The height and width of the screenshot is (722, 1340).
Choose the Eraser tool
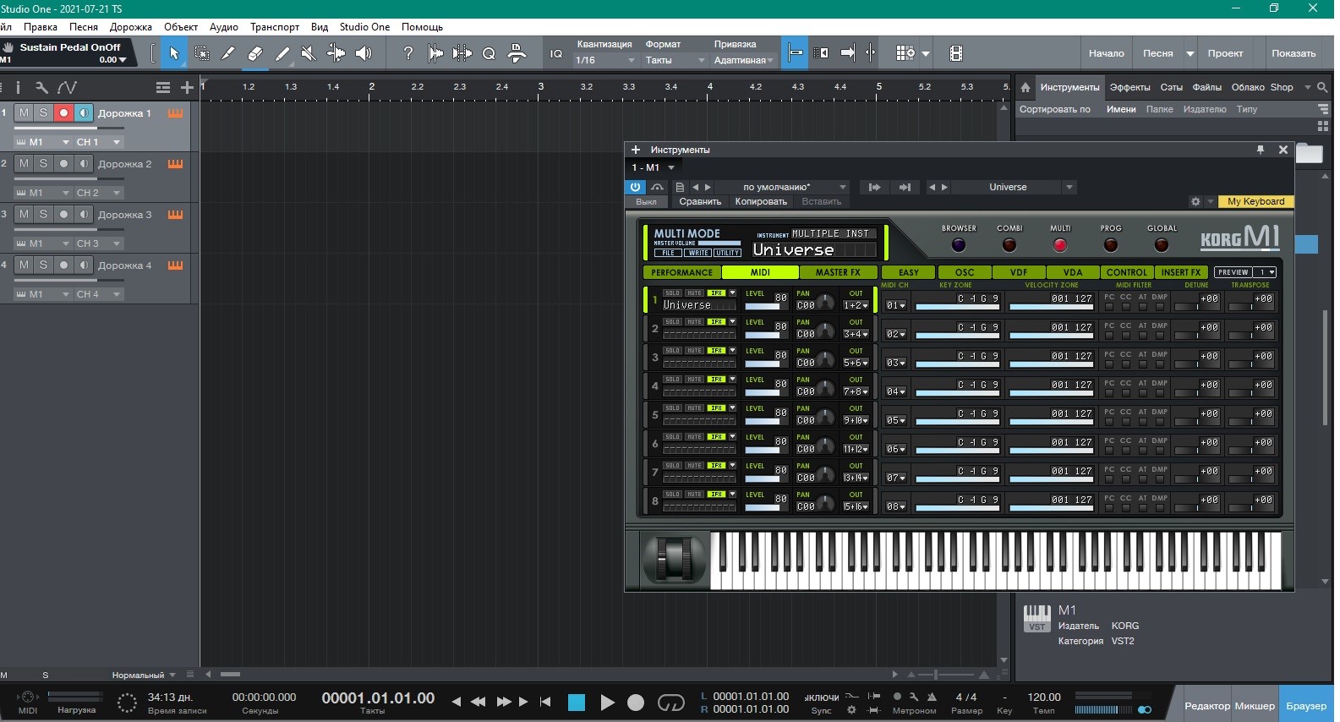(254, 53)
